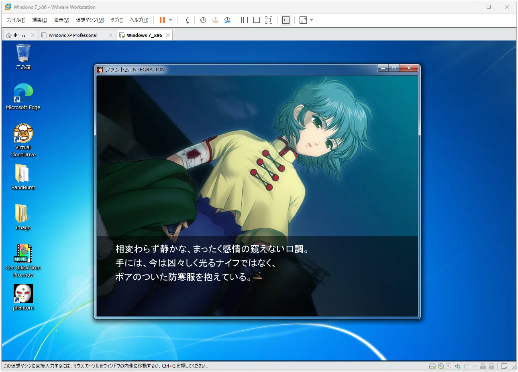Select the Windows 7_x86 tab
The image size is (518, 372).
(x=144, y=35)
